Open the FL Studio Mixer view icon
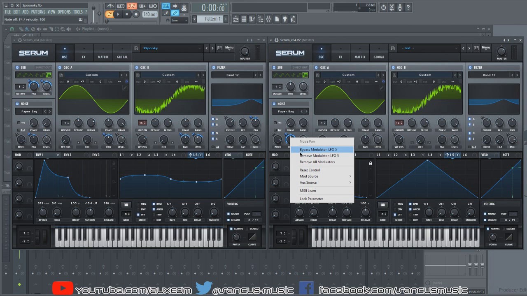The height and width of the screenshot is (296, 527). (268, 19)
